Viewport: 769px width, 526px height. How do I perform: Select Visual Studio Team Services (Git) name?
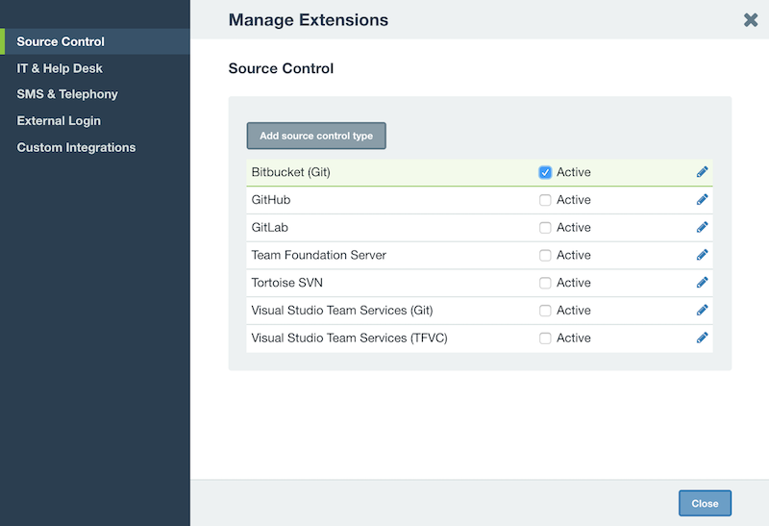342,310
